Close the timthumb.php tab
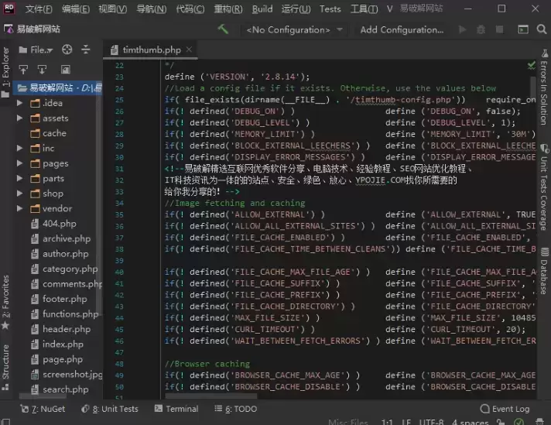 (189, 50)
